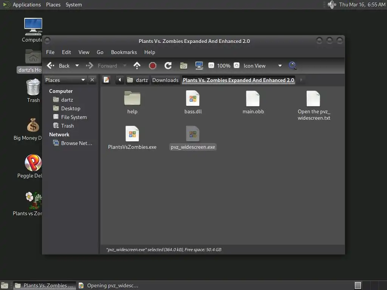387x290 pixels.
Task: Open the System panel menu
Action: click(x=74, y=5)
